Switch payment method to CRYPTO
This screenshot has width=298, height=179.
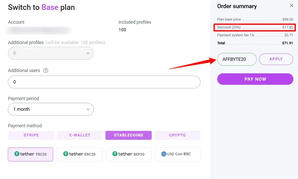177,135
